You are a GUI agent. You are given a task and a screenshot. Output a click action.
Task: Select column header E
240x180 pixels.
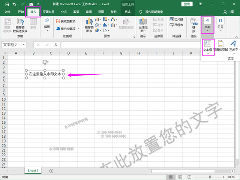[x=86, y=53]
